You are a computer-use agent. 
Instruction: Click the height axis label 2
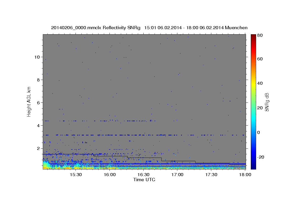click(38, 148)
